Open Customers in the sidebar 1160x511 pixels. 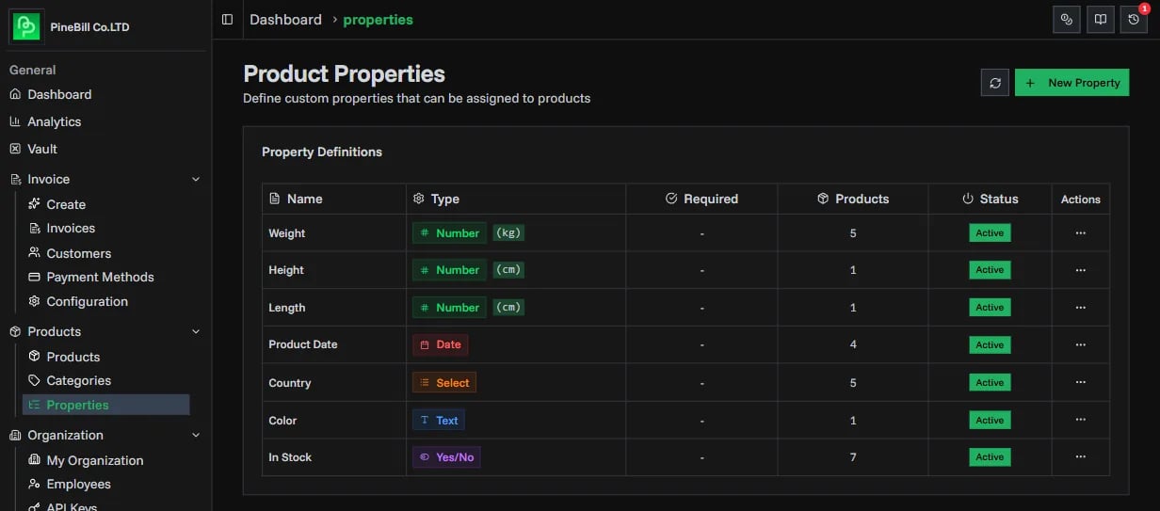click(x=78, y=253)
